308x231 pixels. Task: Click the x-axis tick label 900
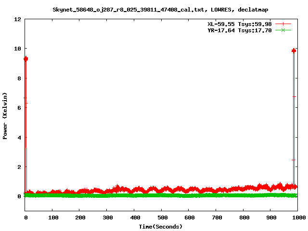tap(271, 218)
